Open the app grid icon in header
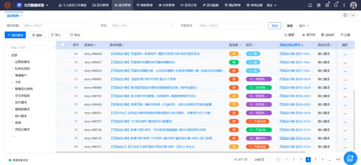This screenshot has width=361, height=165. [319, 5]
